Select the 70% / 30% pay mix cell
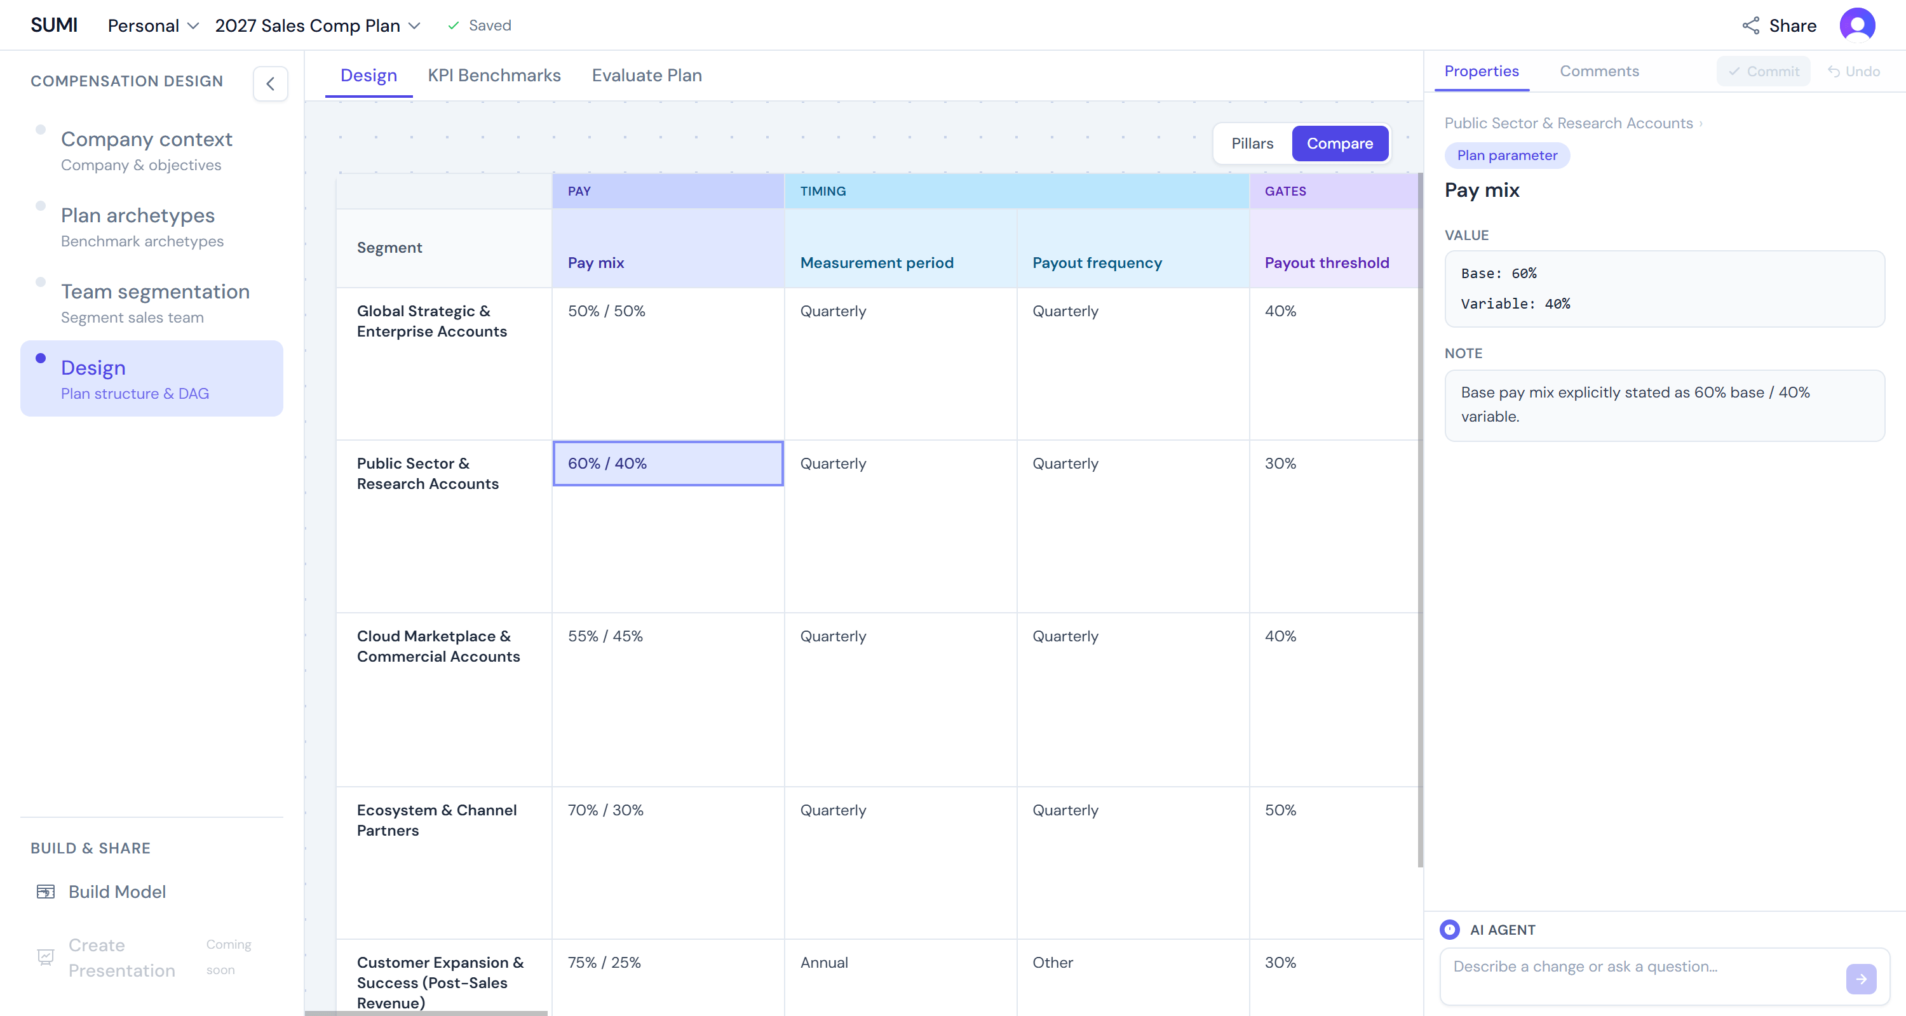Screen dimensions: 1906x1016 pos(667,810)
